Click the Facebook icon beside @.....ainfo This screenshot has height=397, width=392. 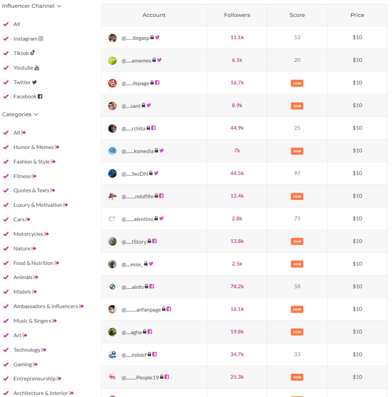(151, 287)
